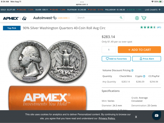Open the user account icon
The height and width of the screenshot is (123, 164).
(x=137, y=18)
